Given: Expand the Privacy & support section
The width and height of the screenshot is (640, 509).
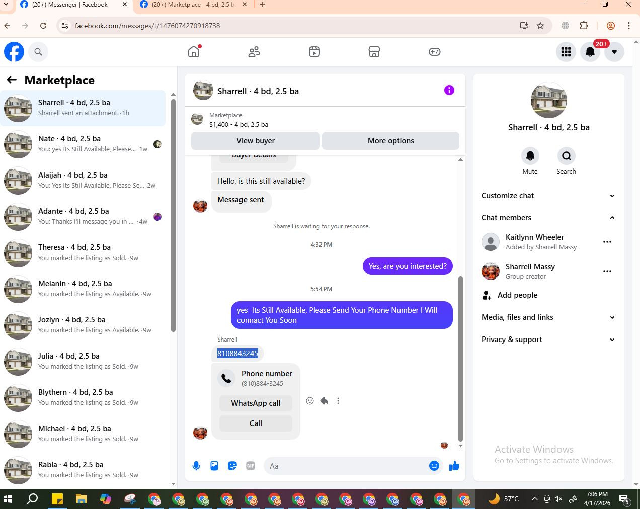Looking at the screenshot, I should 548,340.
